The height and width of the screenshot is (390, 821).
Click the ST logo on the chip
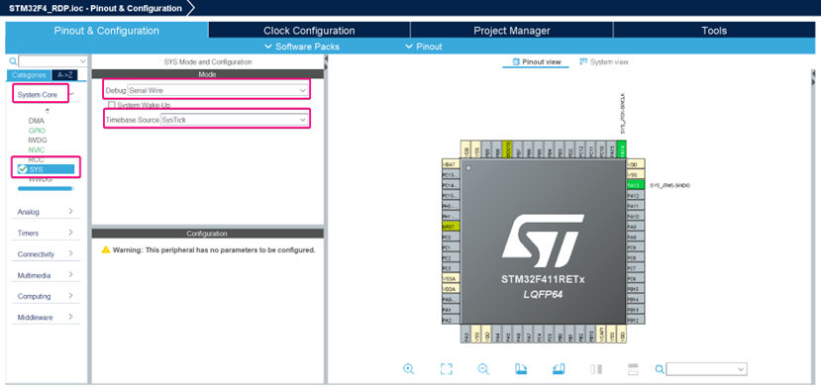(x=543, y=241)
